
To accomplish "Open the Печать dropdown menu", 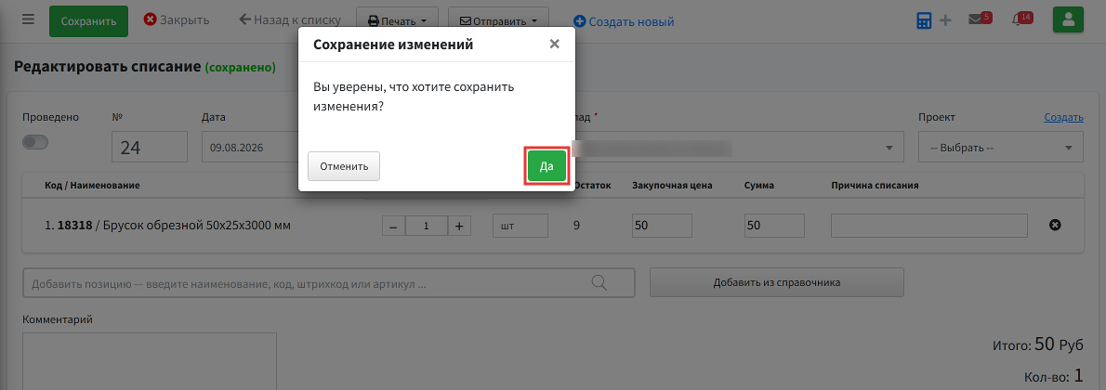I will 398,21.
